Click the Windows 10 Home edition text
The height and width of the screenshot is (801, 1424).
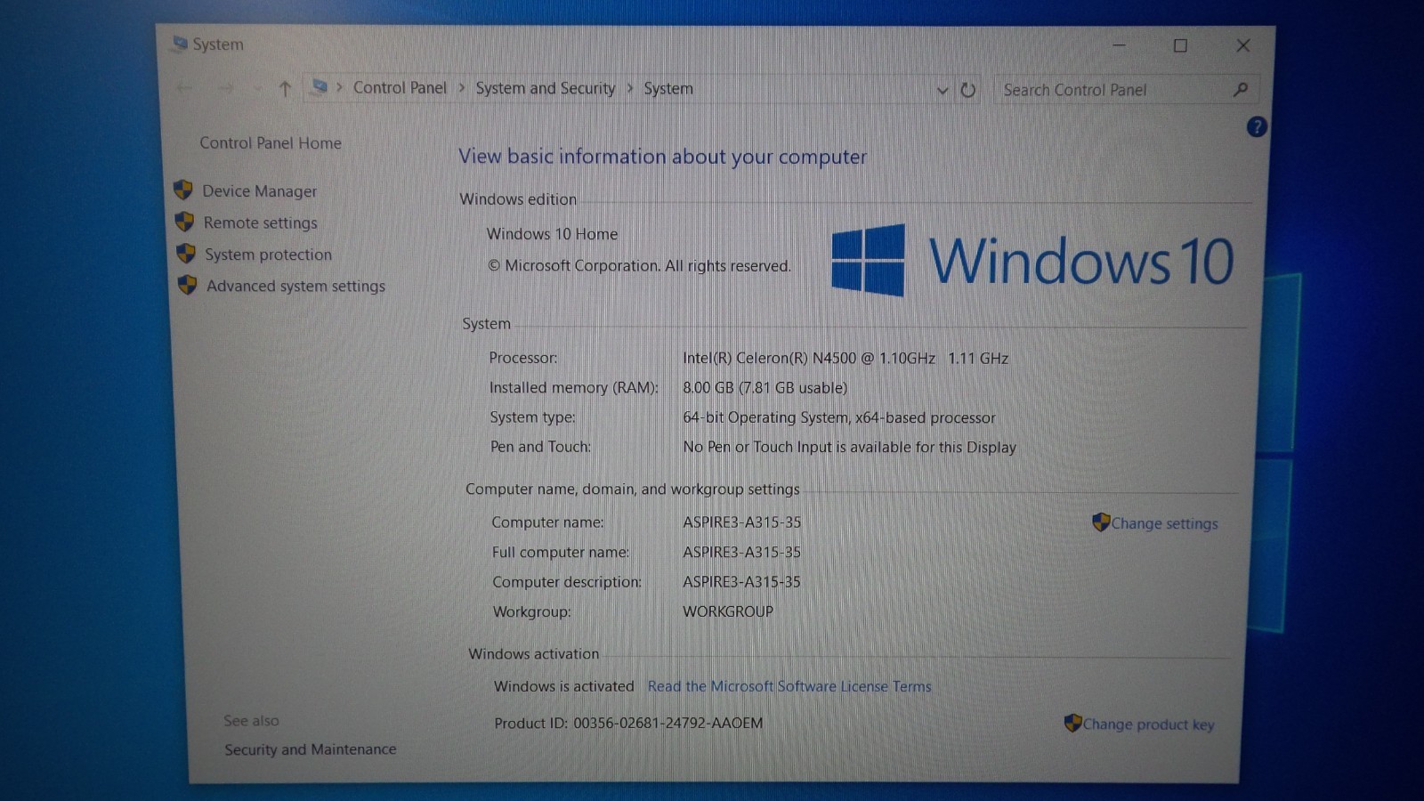[552, 234]
